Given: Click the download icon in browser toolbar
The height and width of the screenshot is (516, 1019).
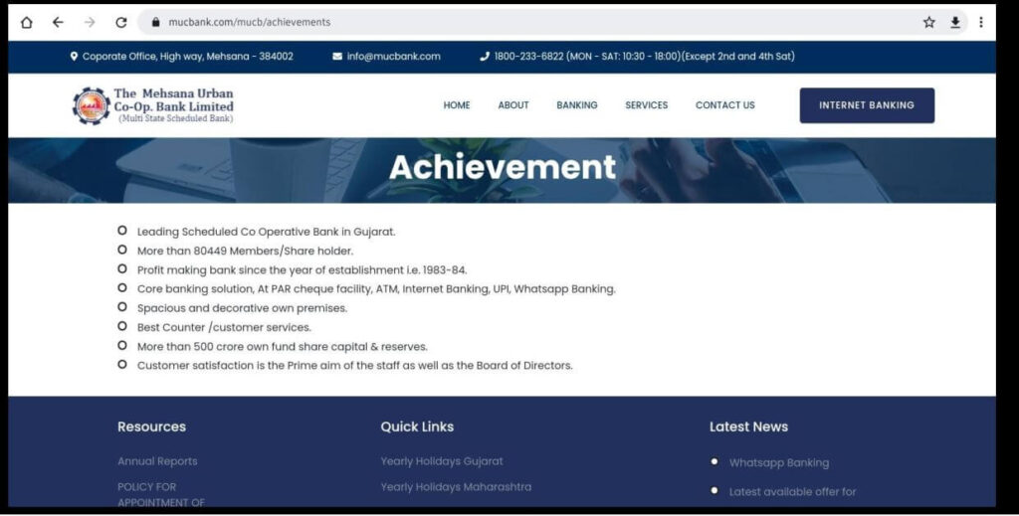Looking at the screenshot, I should coord(955,22).
